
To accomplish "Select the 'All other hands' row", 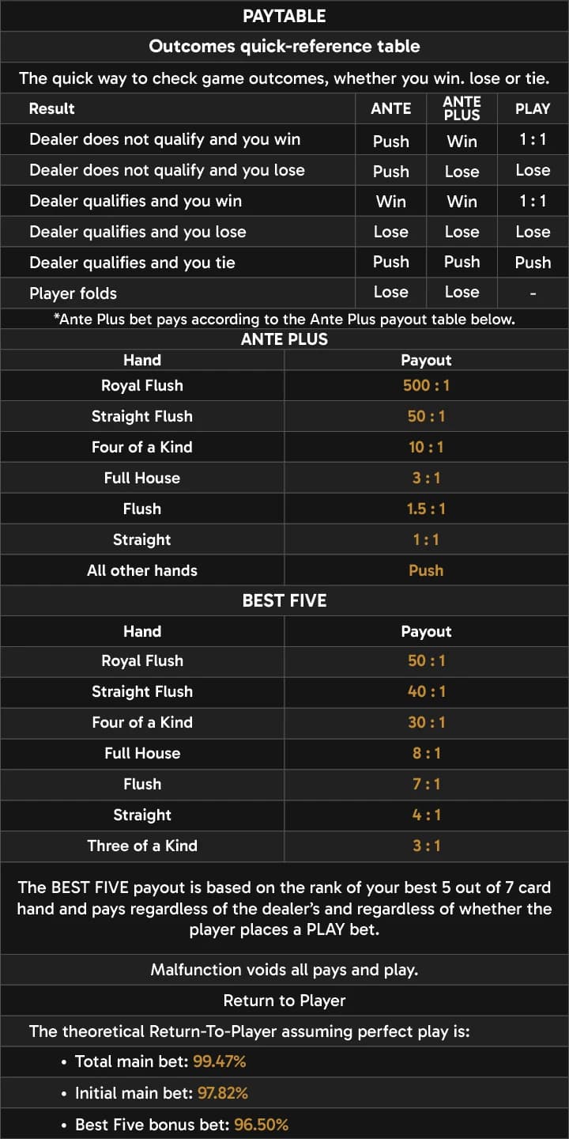I will [x=284, y=570].
